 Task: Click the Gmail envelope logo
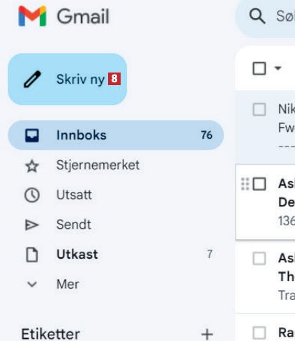click(32, 16)
